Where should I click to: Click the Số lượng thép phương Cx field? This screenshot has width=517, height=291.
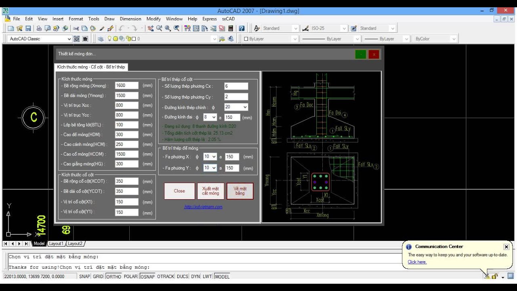tap(236, 86)
